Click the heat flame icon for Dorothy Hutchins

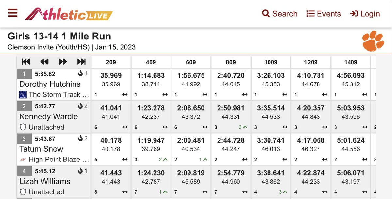pos(81,74)
